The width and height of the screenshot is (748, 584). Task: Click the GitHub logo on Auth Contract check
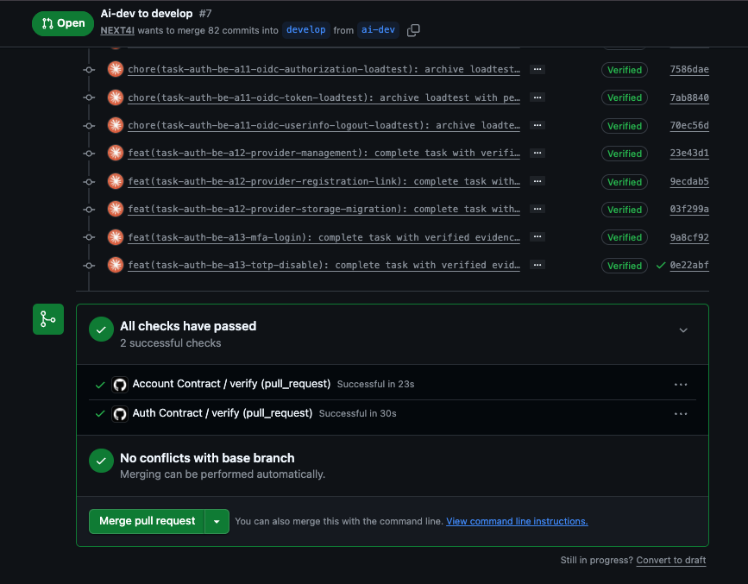[120, 414]
